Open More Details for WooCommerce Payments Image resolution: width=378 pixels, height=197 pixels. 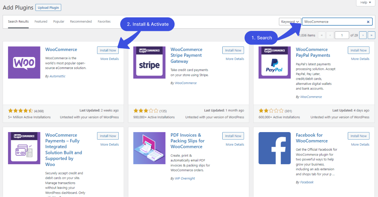pos(110,145)
